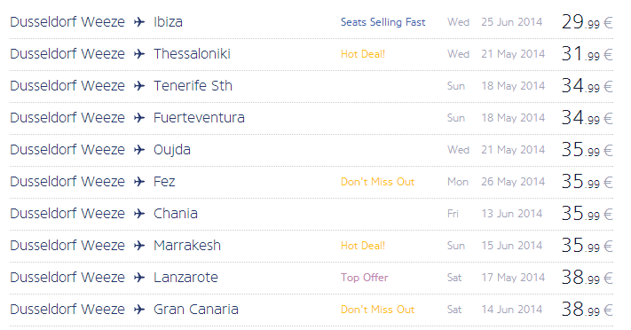The image size is (631, 330).
Task: Click the airplane icon beside Thessaloniki
Action: 139,53
